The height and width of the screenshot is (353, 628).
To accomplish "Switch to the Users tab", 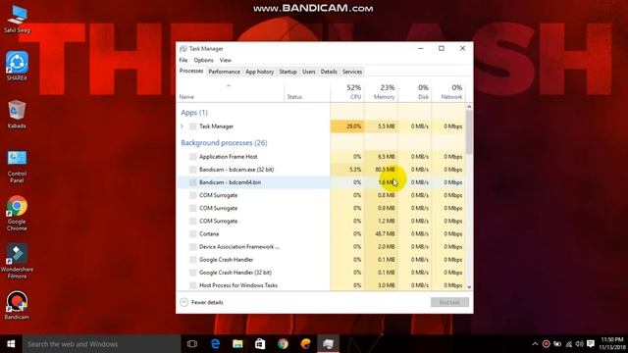I will coord(309,72).
